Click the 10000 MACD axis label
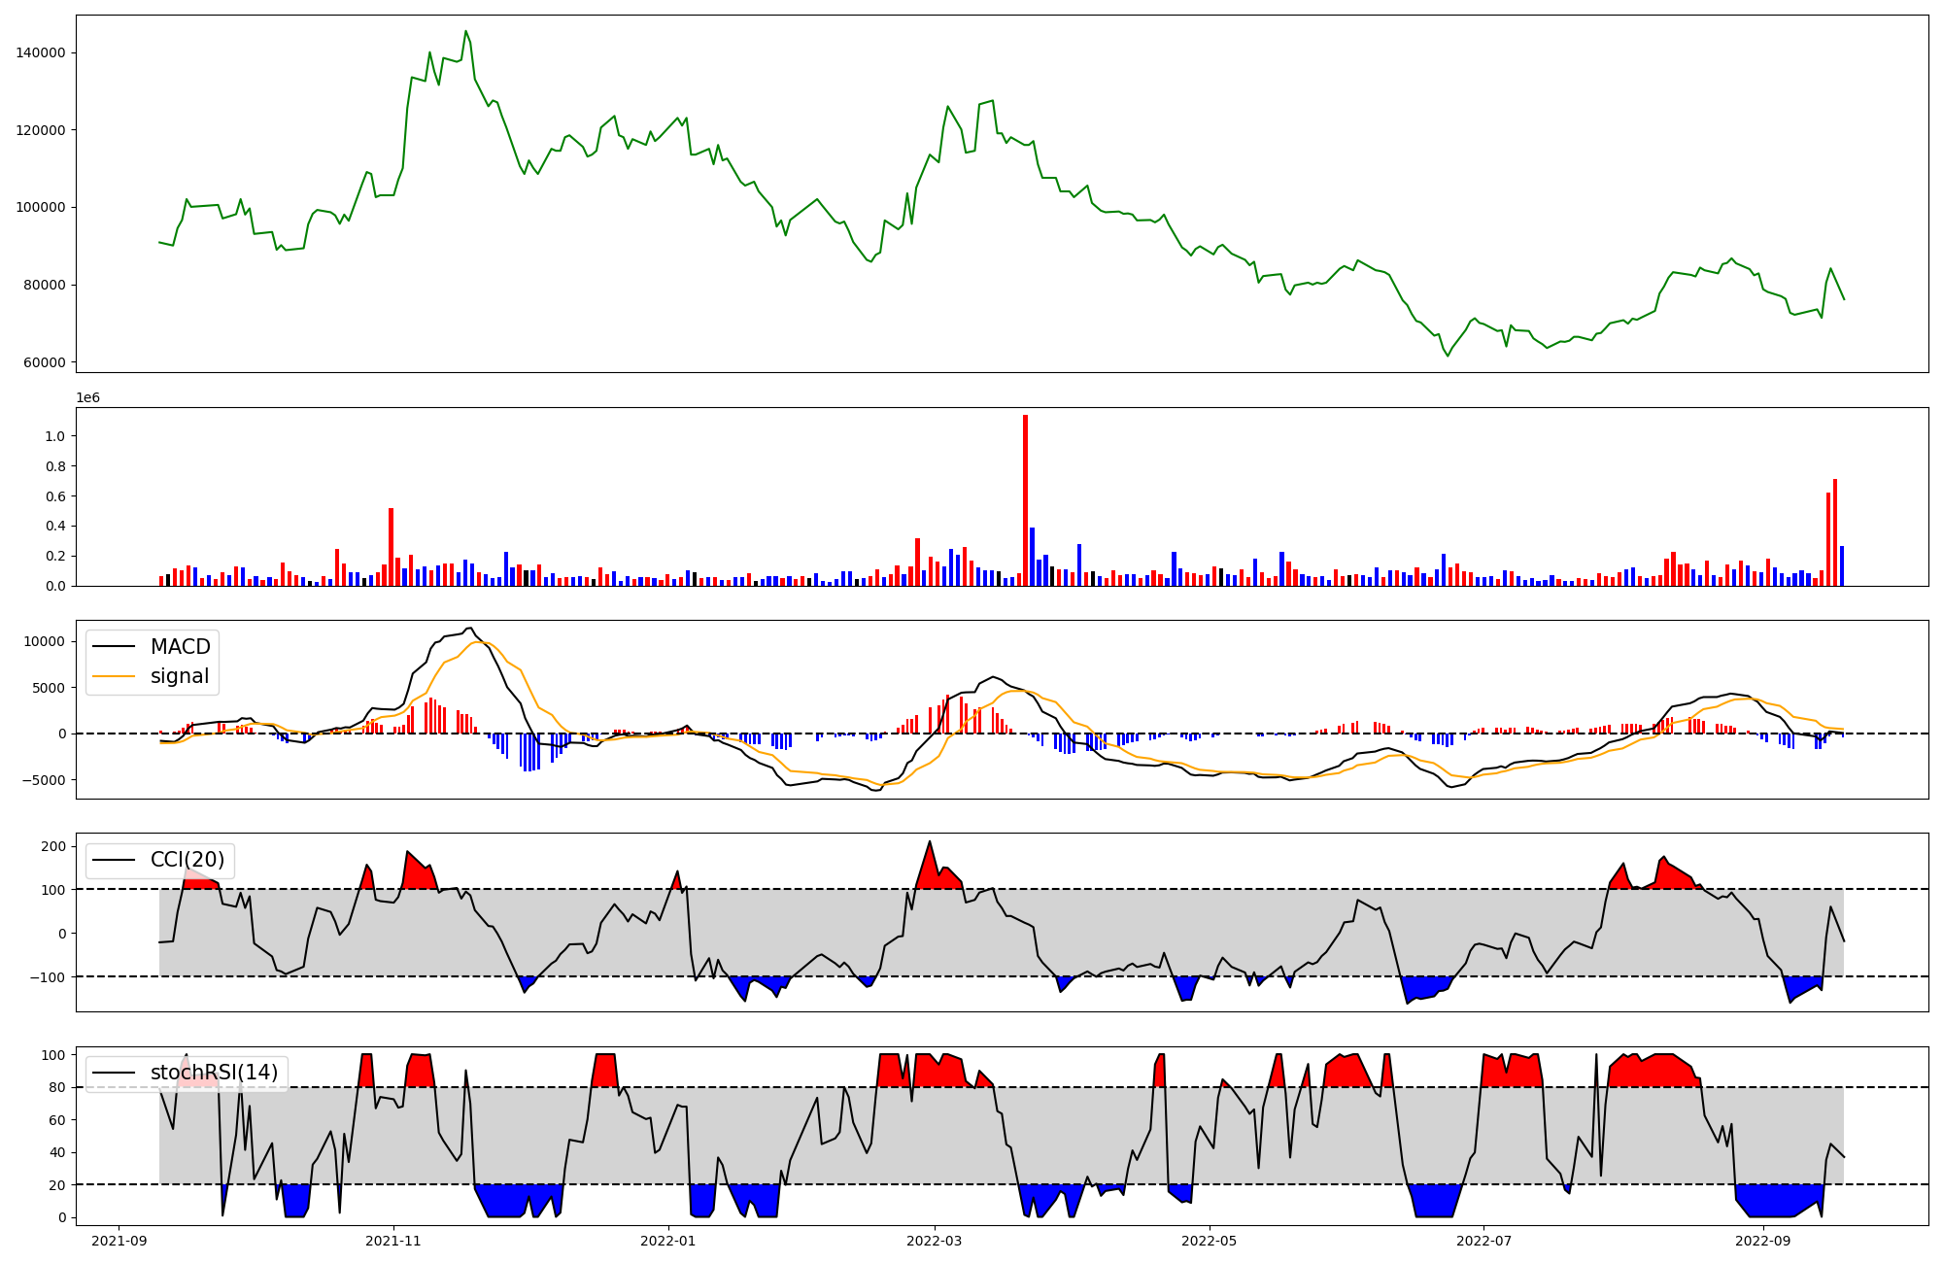 click(x=44, y=641)
